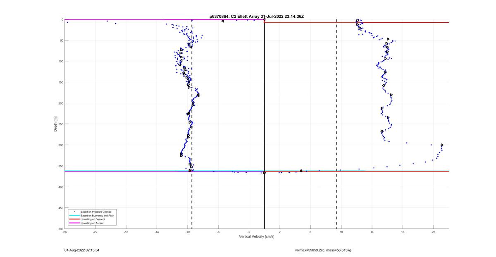
Task: Click the magenta line sample in the legend
Action: click(x=74, y=223)
